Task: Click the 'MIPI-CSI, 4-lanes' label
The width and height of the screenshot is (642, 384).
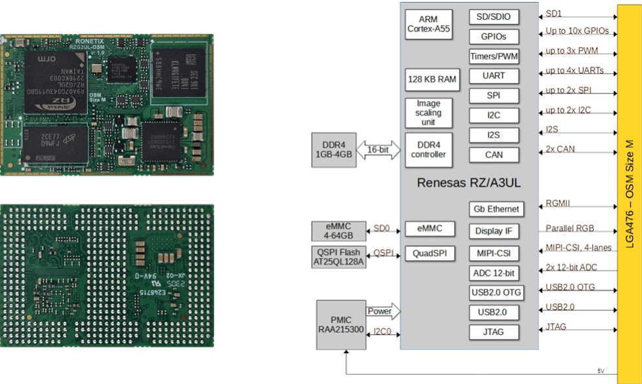Action: pyautogui.click(x=578, y=248)
